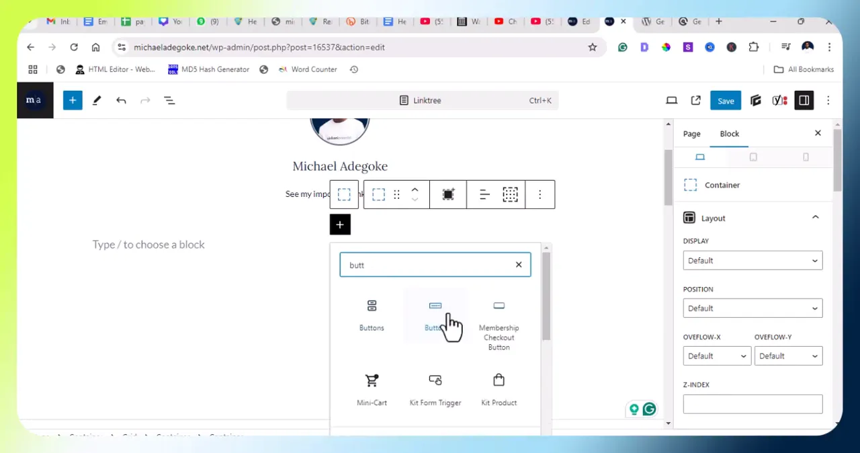Open the block toolbar options menu

(x=540, y=195)
